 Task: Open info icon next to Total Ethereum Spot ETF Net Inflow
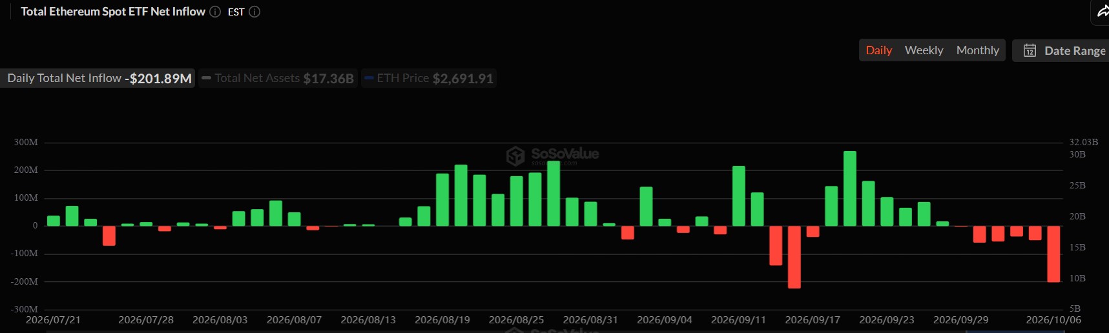pyautogui.click(x=215, y=12)
